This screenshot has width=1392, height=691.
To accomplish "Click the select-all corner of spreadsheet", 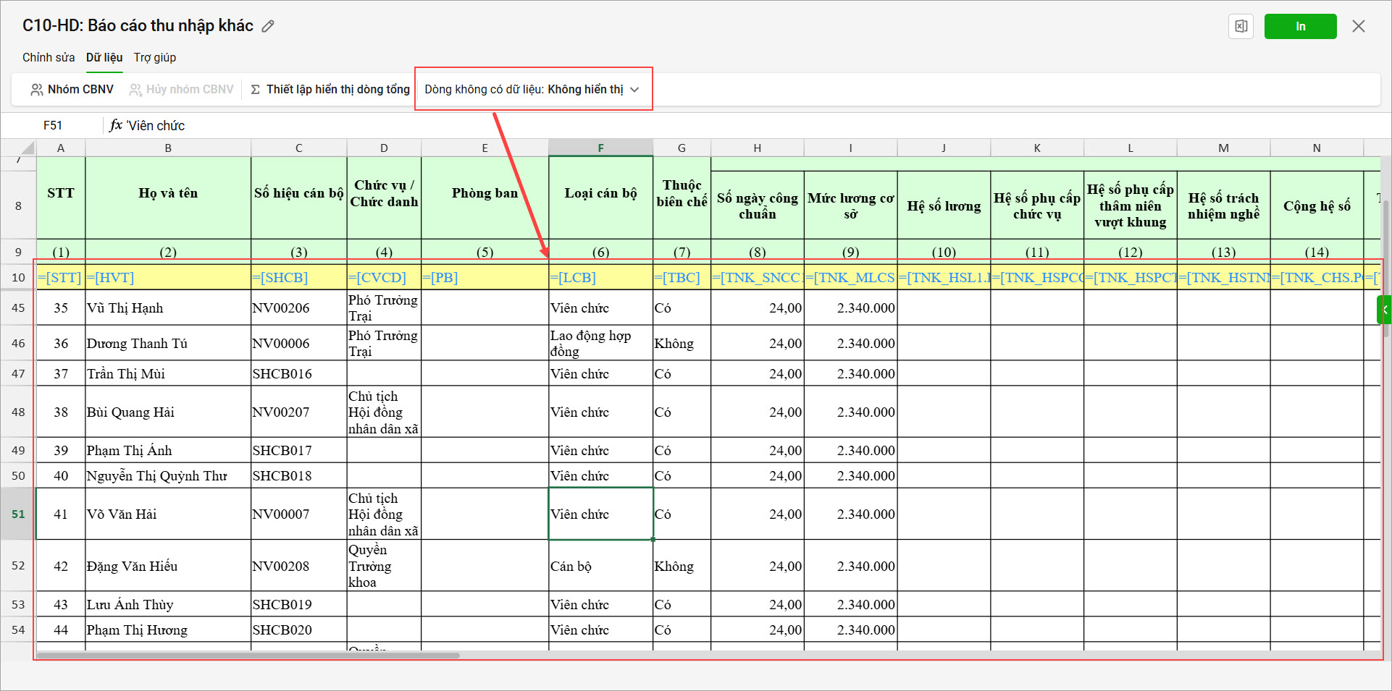I will coord(26,148).
